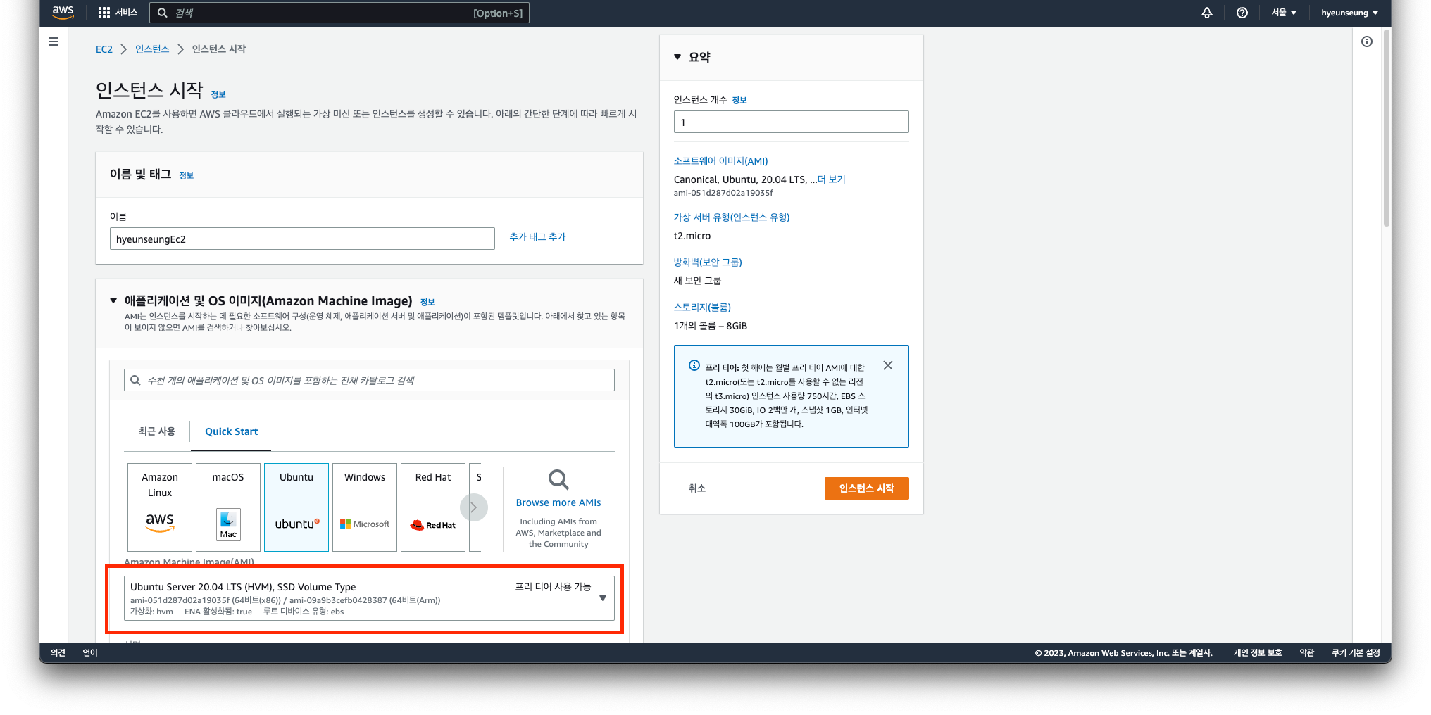Open the Ubuntu Server 20.04 LTS AMI dropdown
This screenshot has height=715, width=1431.
tap(369, 598)
